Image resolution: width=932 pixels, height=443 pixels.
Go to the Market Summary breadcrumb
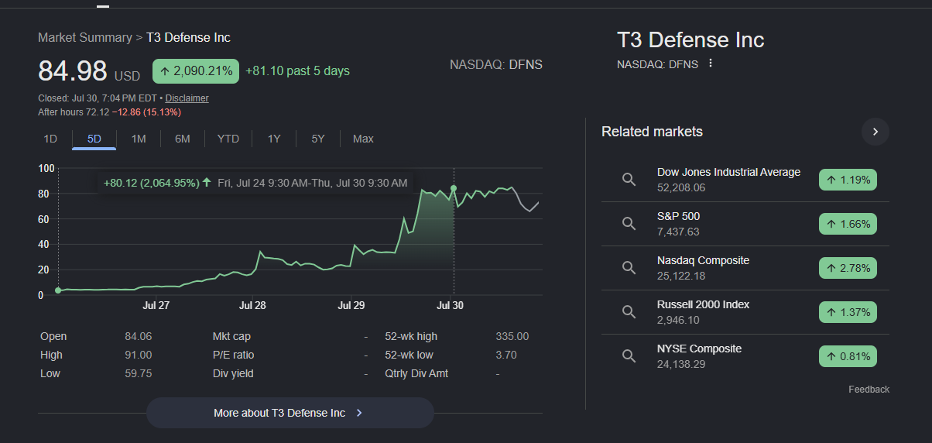click(85, 37)
